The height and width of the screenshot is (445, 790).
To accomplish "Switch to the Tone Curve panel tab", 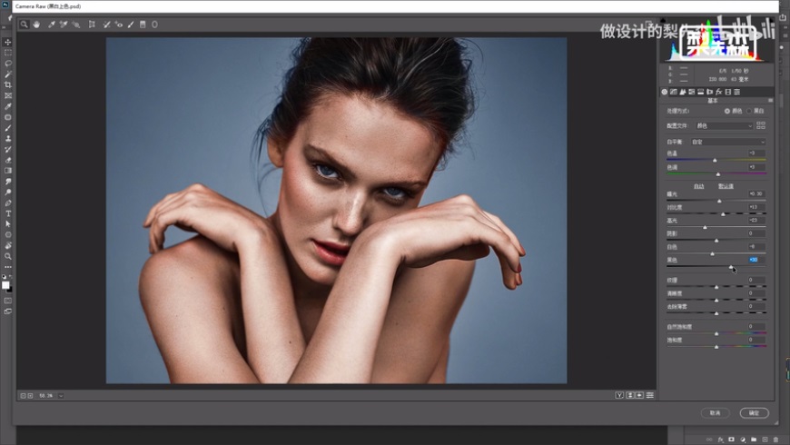I will pos(674,92).
